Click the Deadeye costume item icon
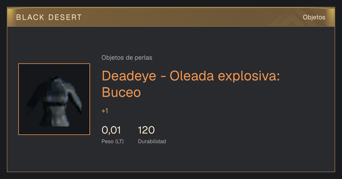 coord(54,99)
